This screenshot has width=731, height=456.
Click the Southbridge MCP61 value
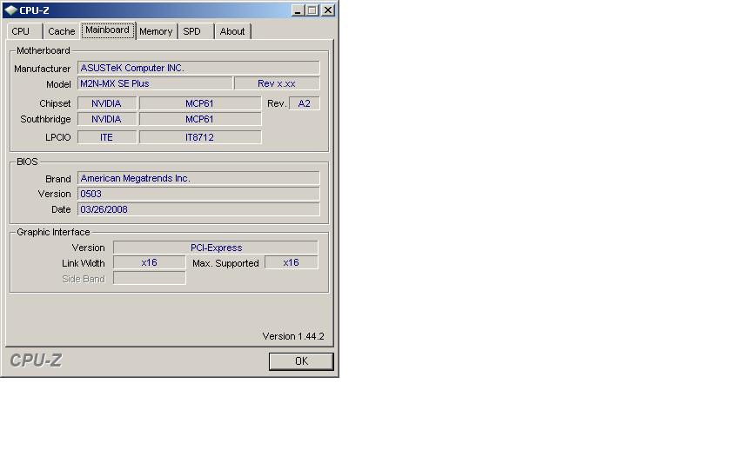pyautogui.click(x=200, y=119)
